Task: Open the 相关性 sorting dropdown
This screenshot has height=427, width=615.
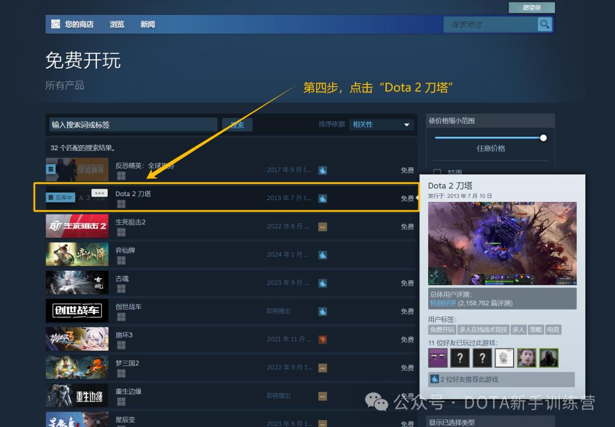Action: click(381, 124)
